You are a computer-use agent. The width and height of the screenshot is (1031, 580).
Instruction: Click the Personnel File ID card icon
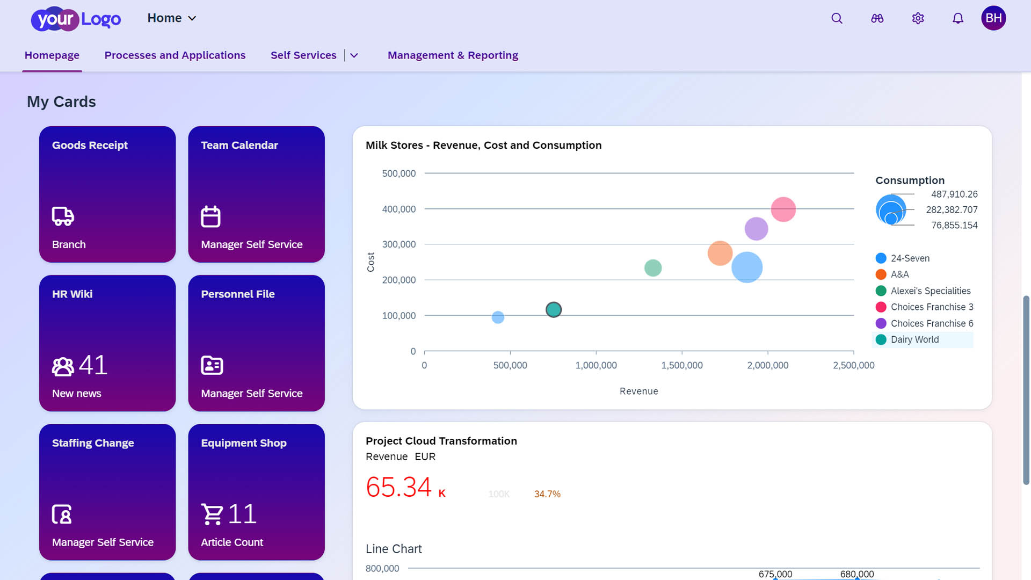click(x=212, y=365)
